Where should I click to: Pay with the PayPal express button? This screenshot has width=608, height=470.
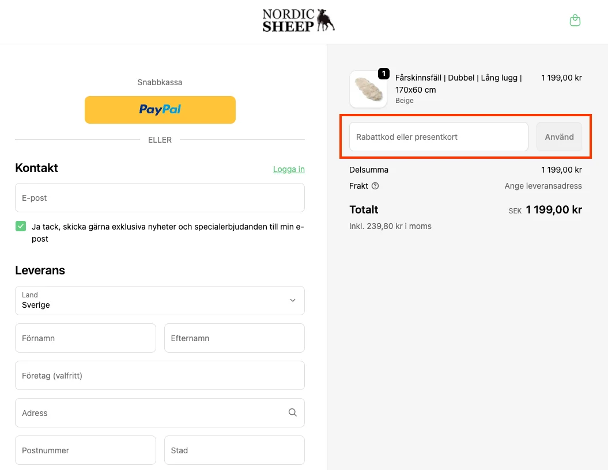click(160, 109)
